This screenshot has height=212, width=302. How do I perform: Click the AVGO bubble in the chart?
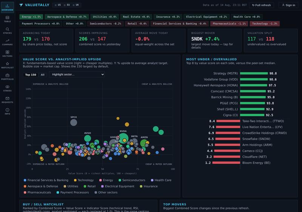pyautogui.click(x=88, y=138)
